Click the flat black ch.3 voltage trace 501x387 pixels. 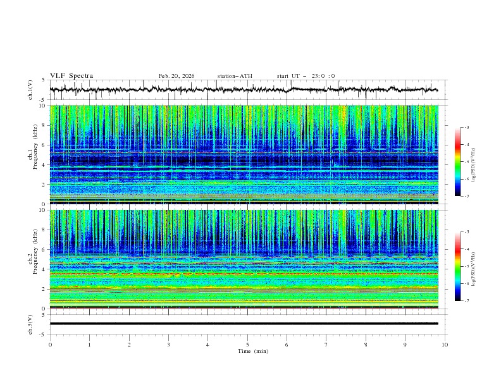244,324
